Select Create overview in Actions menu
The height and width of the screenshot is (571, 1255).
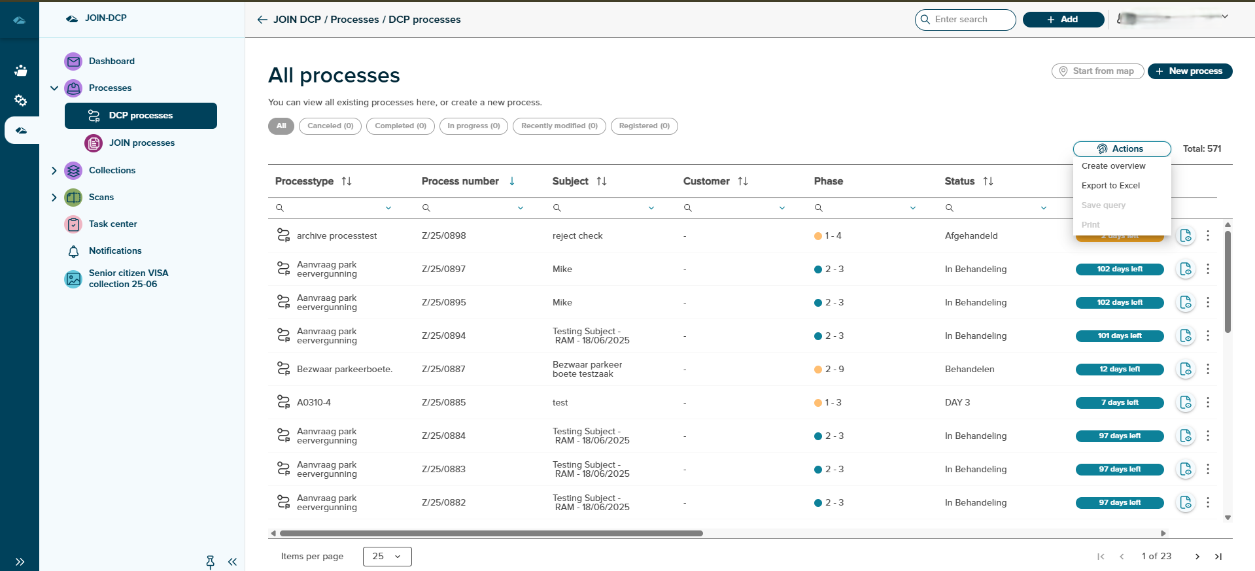click(x=1113, y=166)
